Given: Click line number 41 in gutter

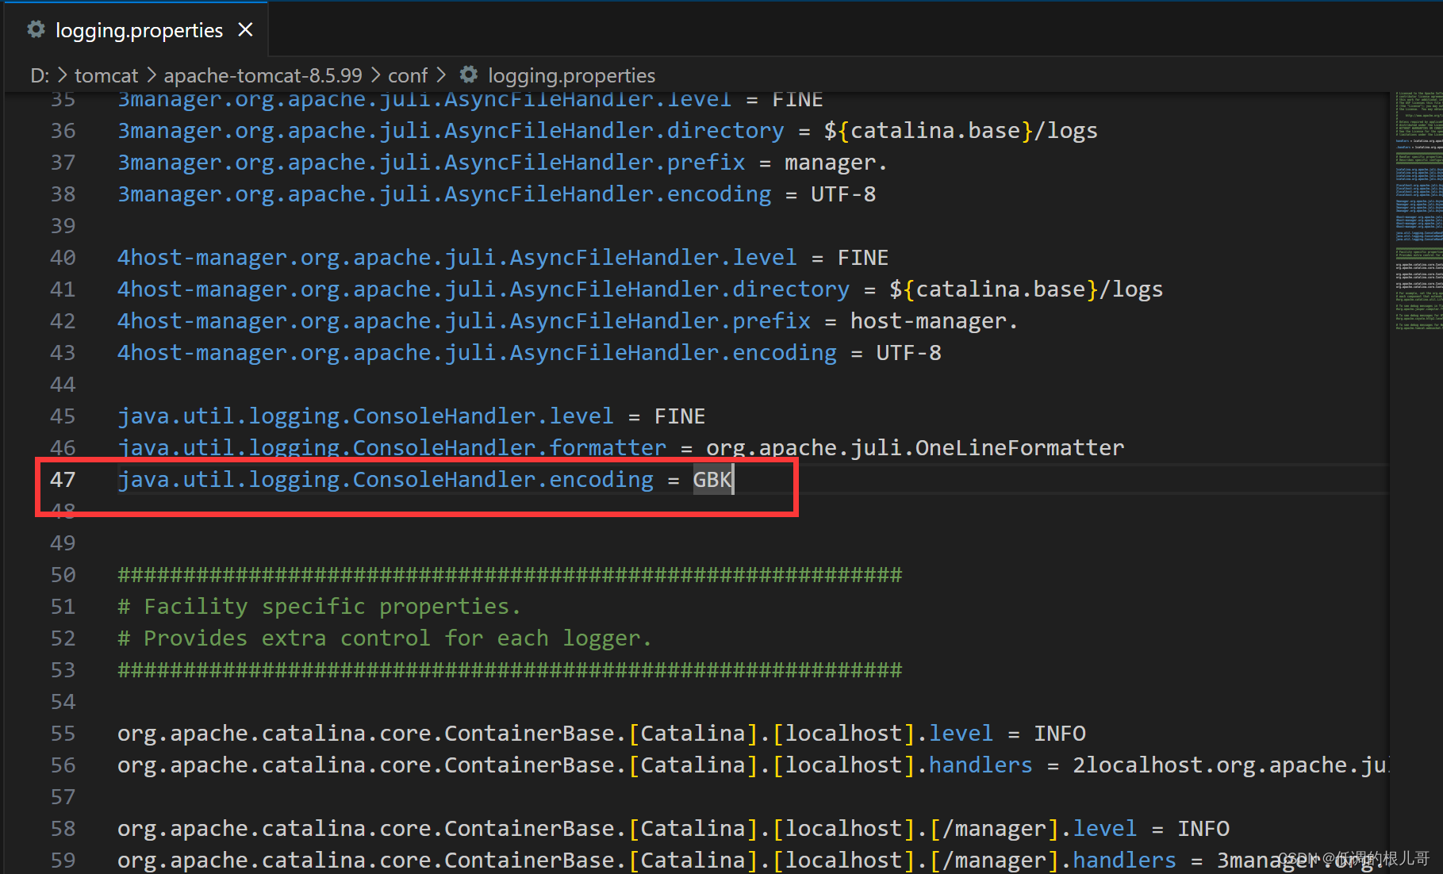Looking at the screenshot, I should coord(63,289).
